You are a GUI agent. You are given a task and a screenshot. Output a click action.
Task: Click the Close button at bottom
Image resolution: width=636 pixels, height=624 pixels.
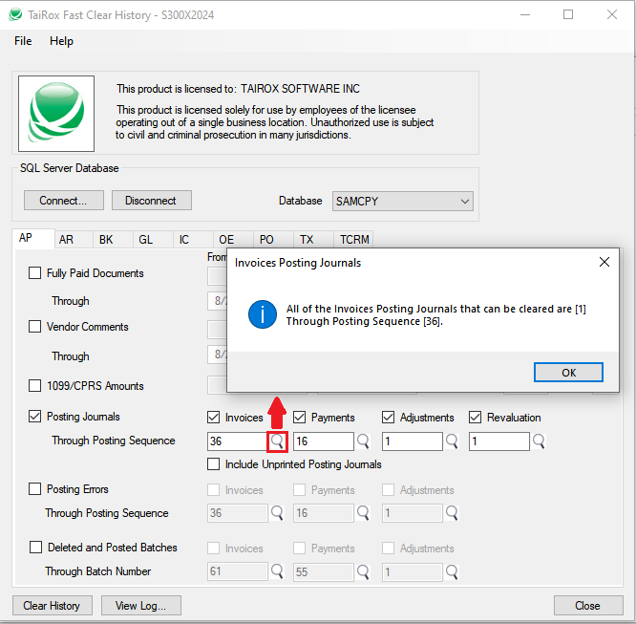[588, 606]
